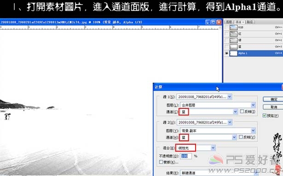
Task: Maximize the document window
Action: click(214, 22)
